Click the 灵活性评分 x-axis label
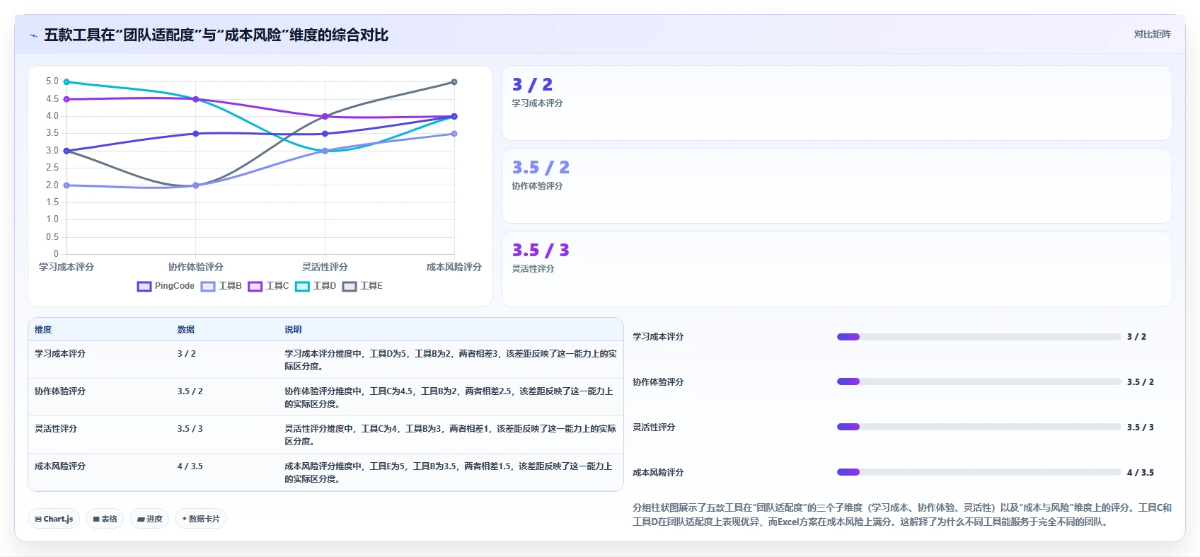Screen dimensions: 1200x557 point(325,267)
